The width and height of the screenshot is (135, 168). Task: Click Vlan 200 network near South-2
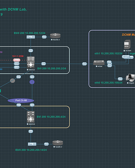pos(32,144)
